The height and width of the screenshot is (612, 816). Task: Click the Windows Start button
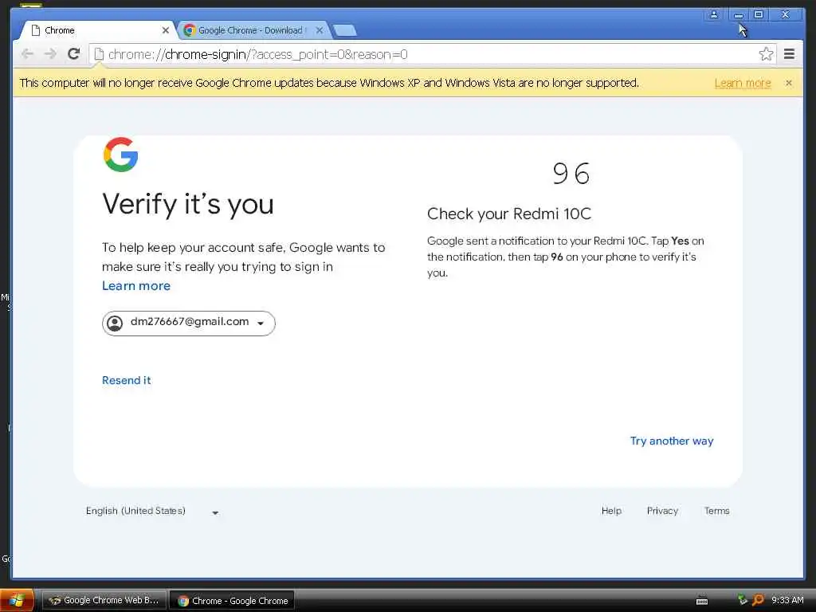[x=17, y=600]
